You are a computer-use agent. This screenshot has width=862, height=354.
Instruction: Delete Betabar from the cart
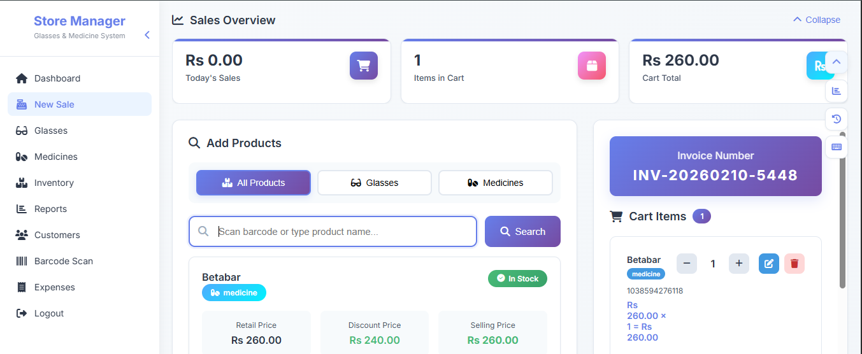(x=794, y=264)
